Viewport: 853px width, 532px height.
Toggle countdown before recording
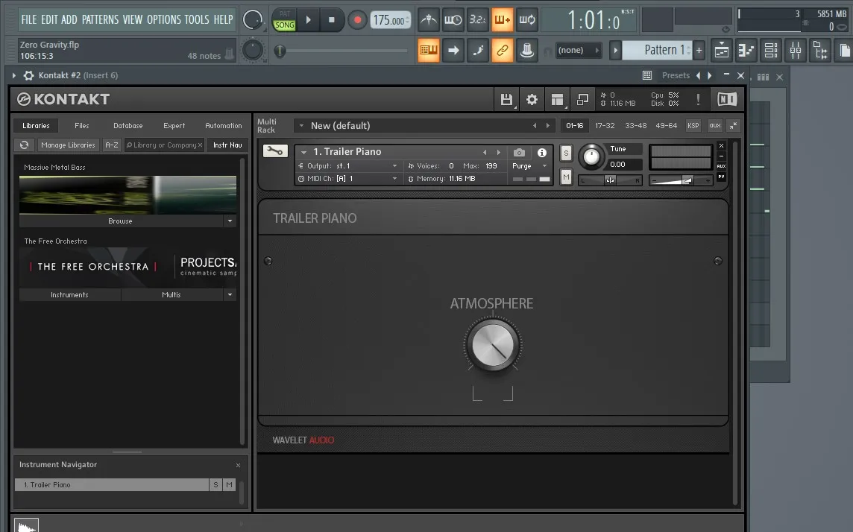point(478,20)
